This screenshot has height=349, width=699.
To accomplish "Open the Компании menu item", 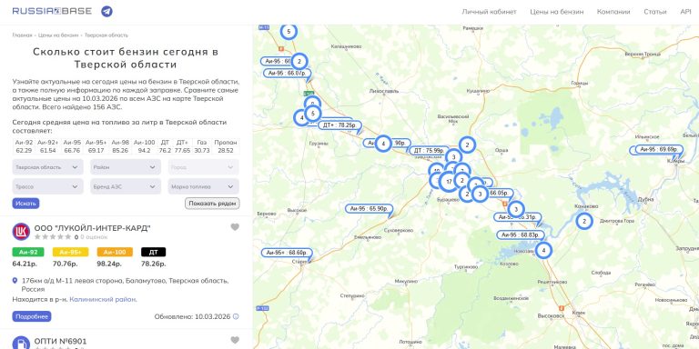I will click(x=613, y=12).
